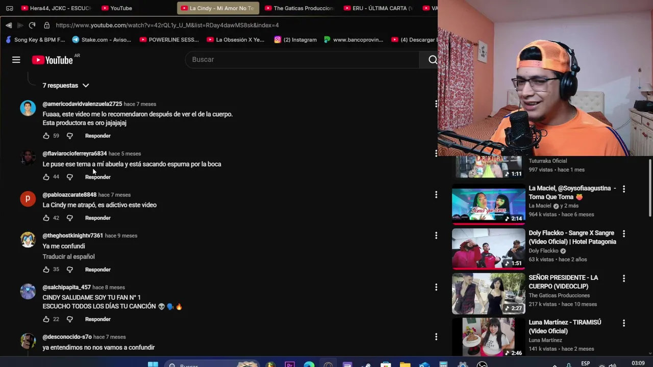Open three-dot menu on @desconocido-s7o comment
The width and height of the screenshot is (653, 367).
(x=436, y=336)
